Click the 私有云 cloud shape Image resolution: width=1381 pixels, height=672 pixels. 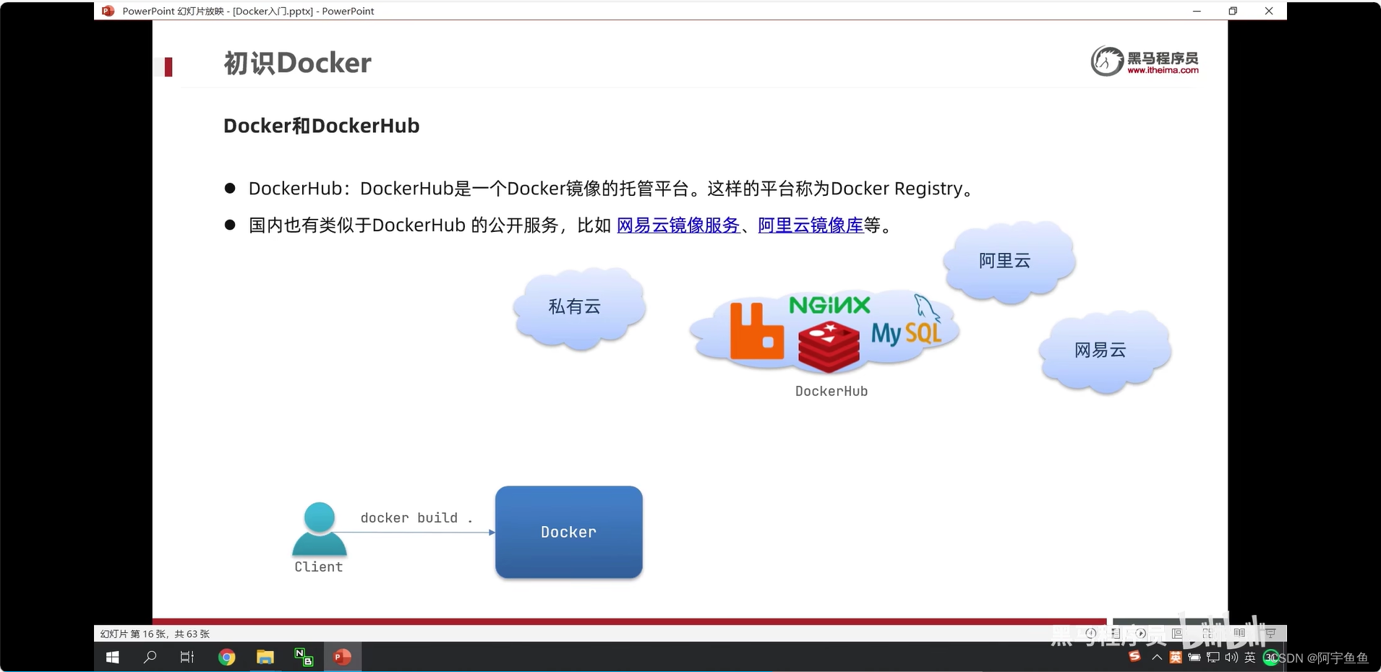pyautogui.click(x=578, y=308)
